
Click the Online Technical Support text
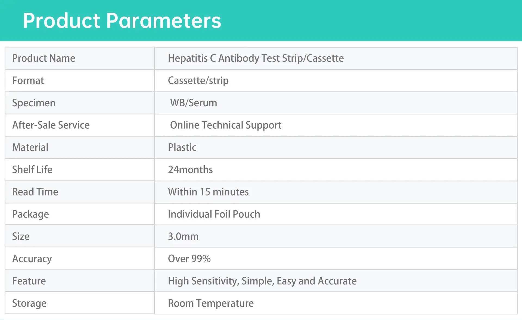click(226, 125)
